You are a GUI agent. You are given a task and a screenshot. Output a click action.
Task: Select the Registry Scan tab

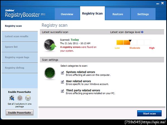[92, 13]
